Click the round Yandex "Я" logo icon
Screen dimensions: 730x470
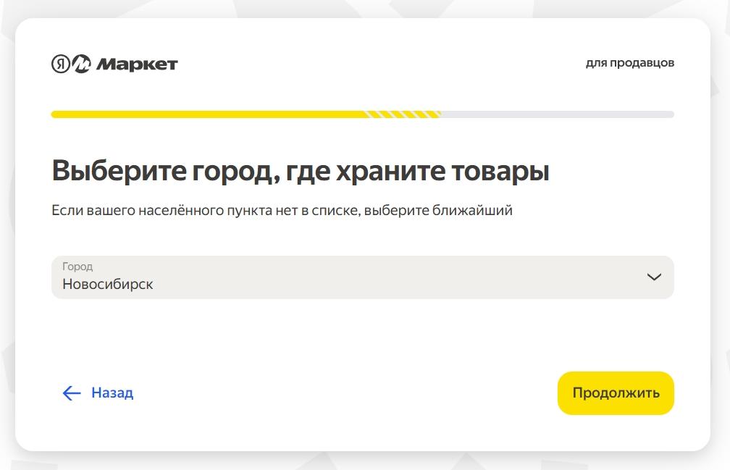click(x=61, y=63)
